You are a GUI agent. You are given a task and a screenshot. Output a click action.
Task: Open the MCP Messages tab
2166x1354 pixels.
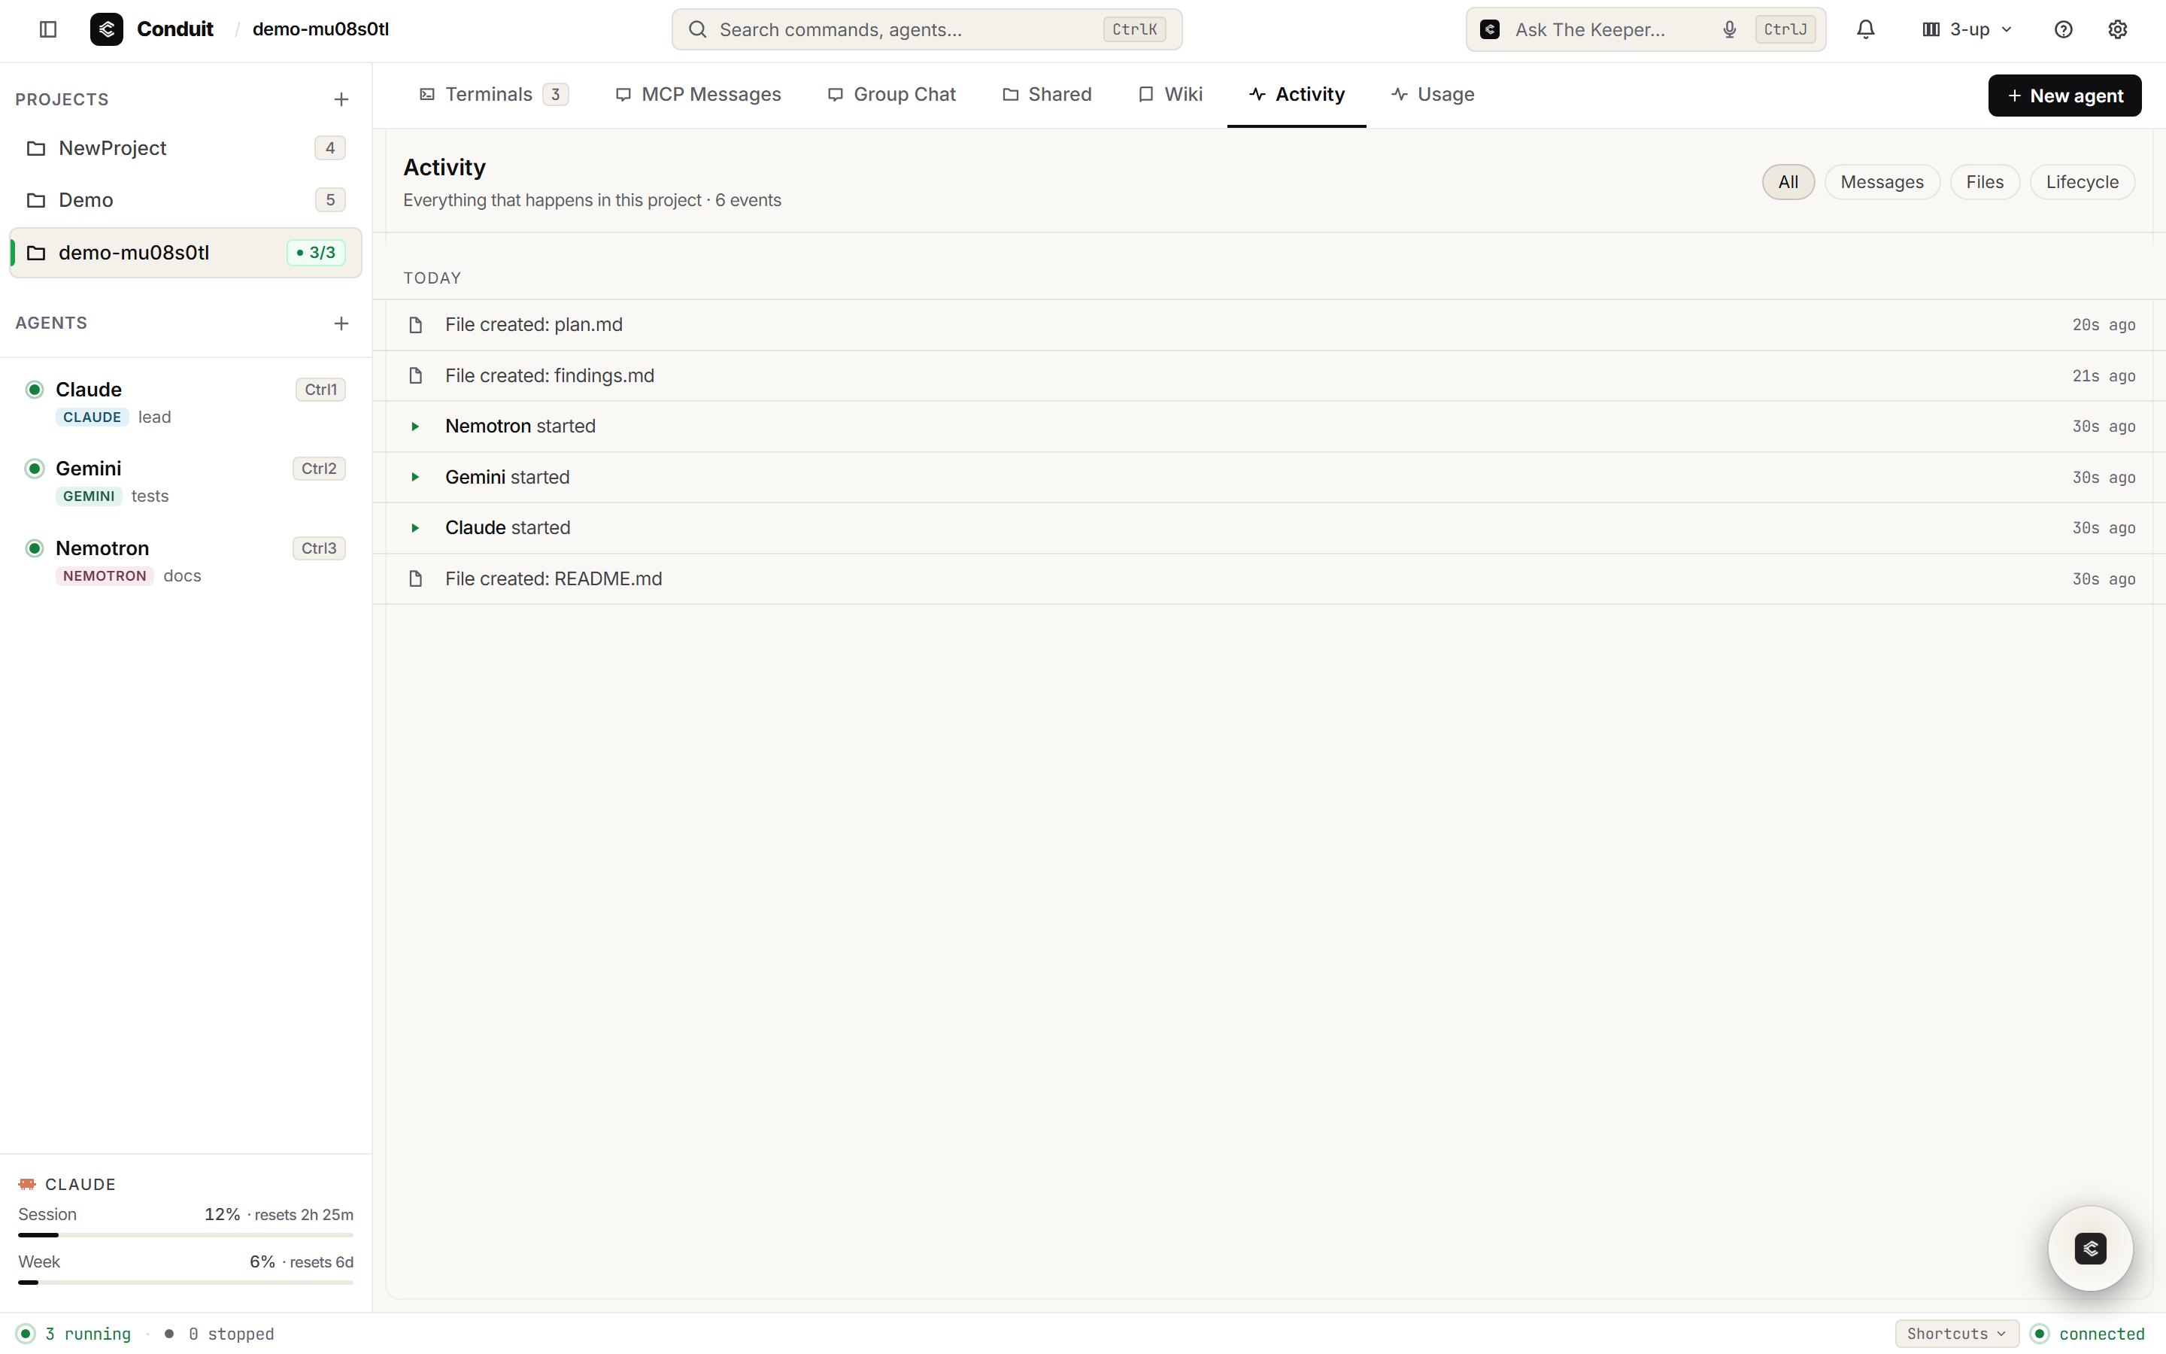coord(698,95)
